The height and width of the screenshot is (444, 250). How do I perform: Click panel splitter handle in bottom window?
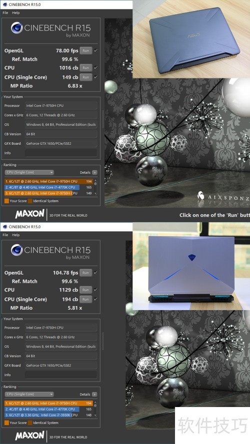pyautogui.click(x=102, y=341)
